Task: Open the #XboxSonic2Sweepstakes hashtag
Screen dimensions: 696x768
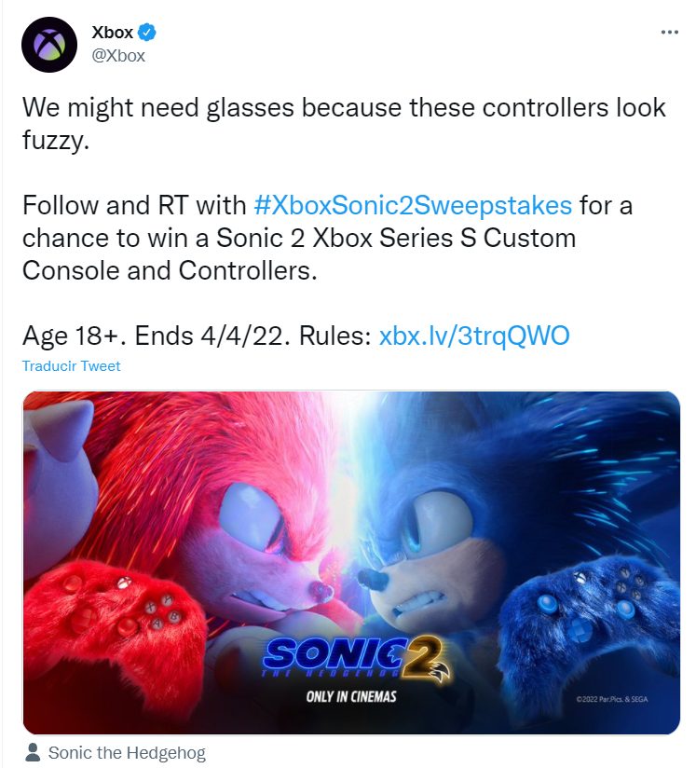Action: point(416,204)
